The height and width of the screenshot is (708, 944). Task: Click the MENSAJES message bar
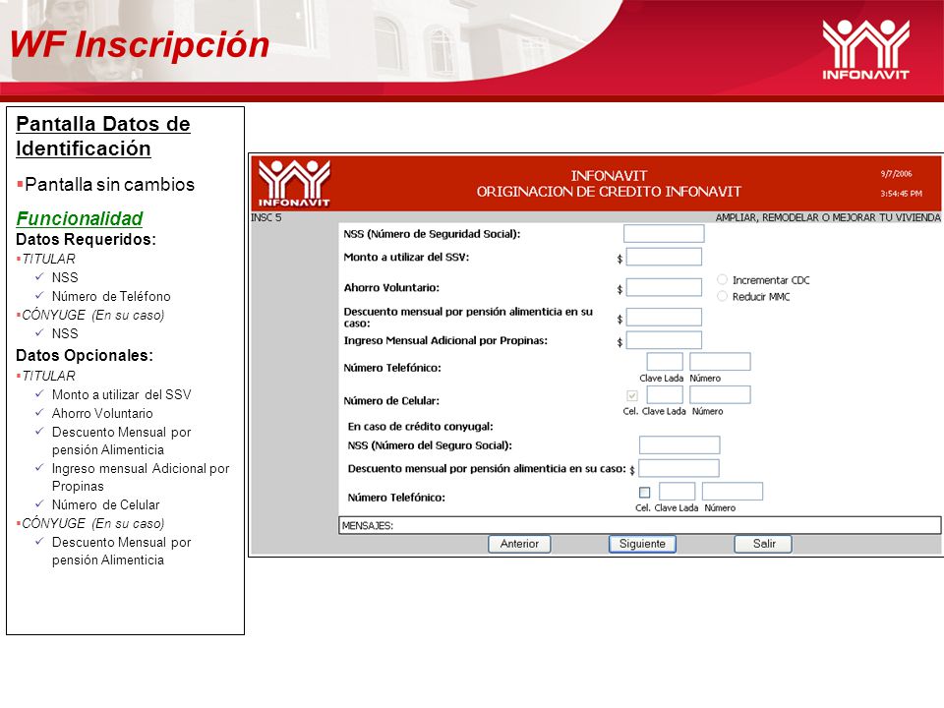click(640, 525)
